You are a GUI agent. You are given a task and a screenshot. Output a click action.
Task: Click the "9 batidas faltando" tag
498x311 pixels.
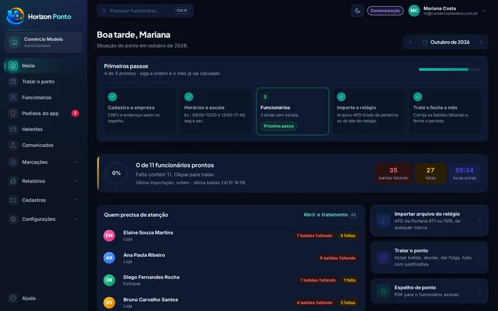[337, 258]
